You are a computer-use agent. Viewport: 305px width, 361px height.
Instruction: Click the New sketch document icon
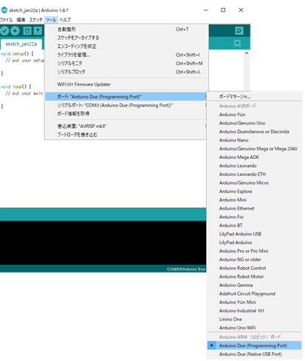pos(27,30)
